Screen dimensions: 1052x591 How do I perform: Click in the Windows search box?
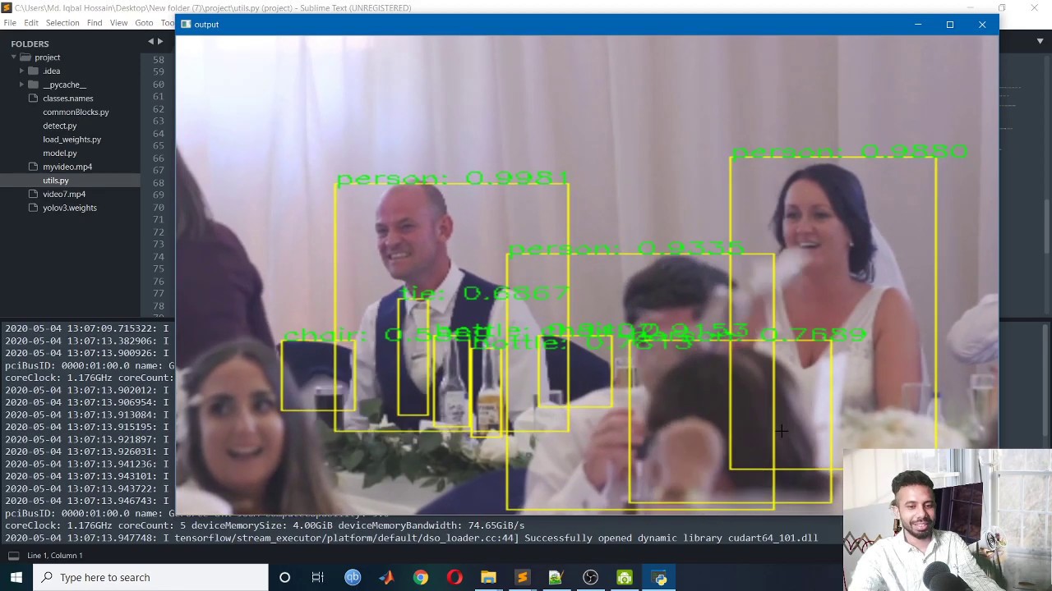[150, 577]
